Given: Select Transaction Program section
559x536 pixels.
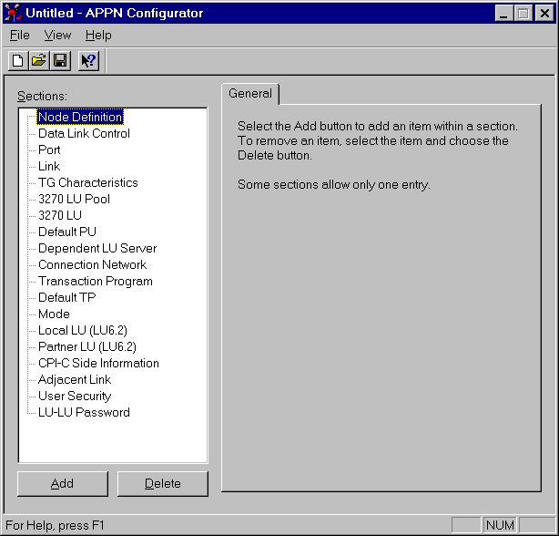Looking at the screenshot, I should [96, 281].
